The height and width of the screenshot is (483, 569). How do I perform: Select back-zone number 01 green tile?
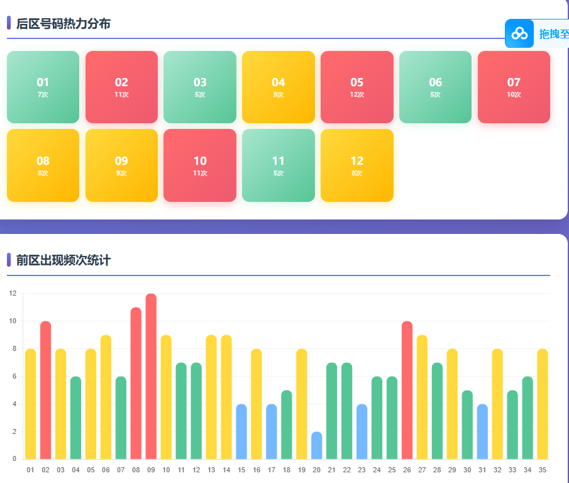[x=43, y=87]
